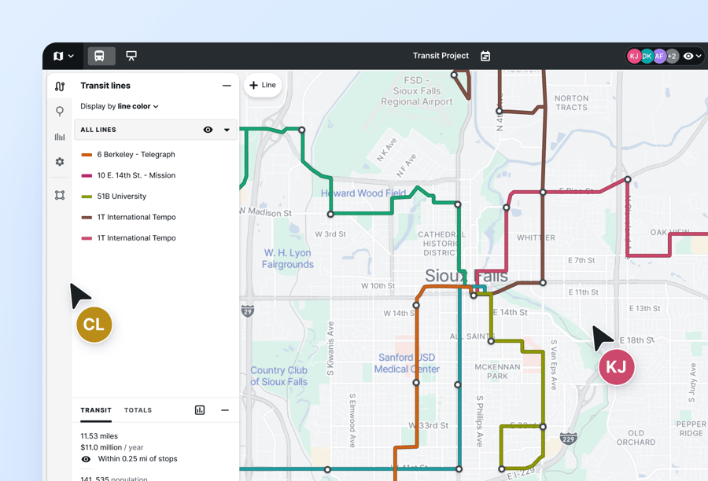Click the I-29 highway shield on map

(x=248, y=311)
